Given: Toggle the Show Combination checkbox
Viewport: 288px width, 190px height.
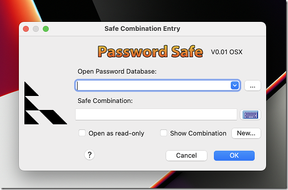Looking at the screenshot, I should pyautogui.click(x=164, y=133).
